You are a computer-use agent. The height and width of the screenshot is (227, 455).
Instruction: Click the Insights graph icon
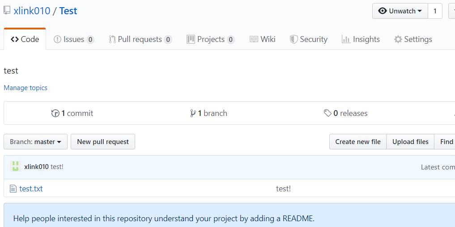coord(346,39)
